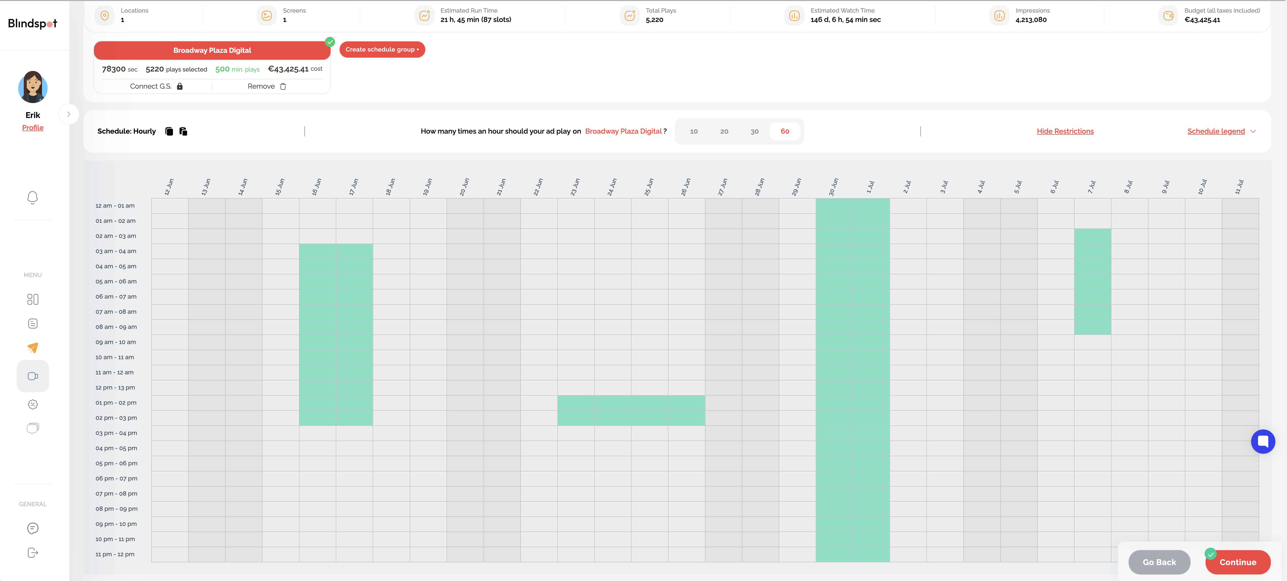The width and height of the screenshot is (1287, 581).
Task: Click the paste schedule icon
Action: [183, 131]
